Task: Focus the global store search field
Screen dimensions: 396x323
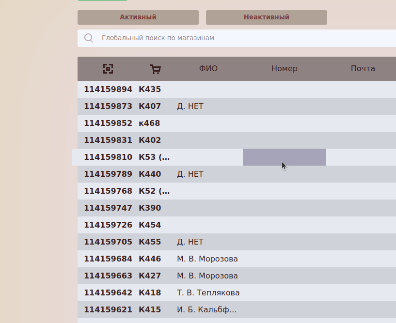Action: tap(242, 38)
